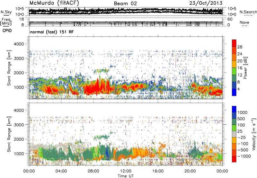The width and height of the screenshot is (257, 178).
Task: Click the 20:00 time axis tick label
Action: [x=190, y=171]
